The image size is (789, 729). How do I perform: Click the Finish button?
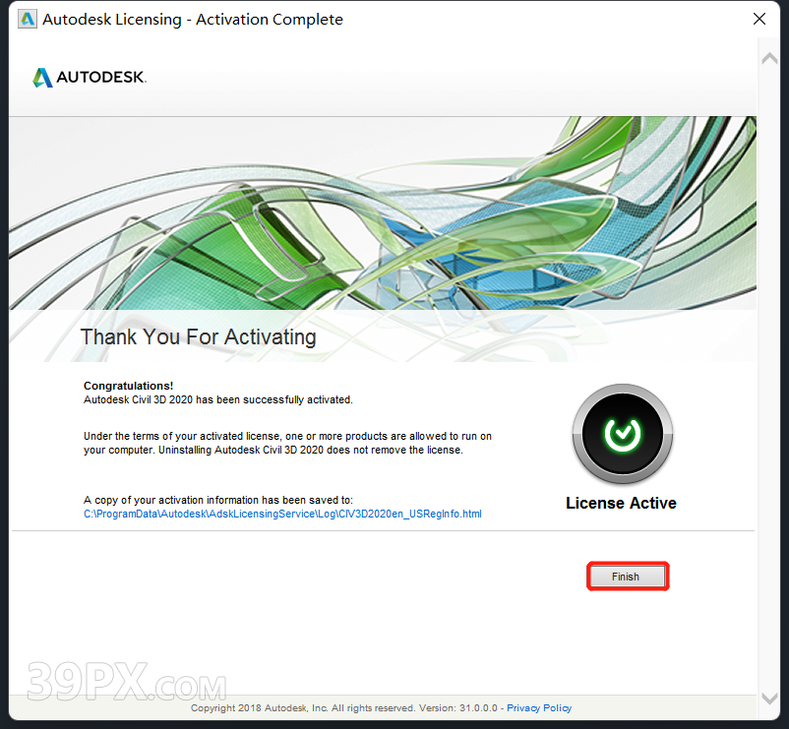(627, 577)
